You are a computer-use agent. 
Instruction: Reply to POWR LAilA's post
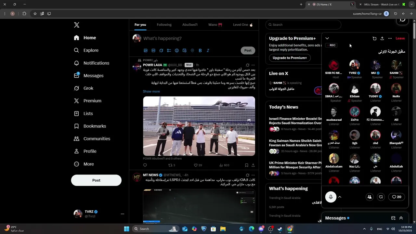(145, 165)
